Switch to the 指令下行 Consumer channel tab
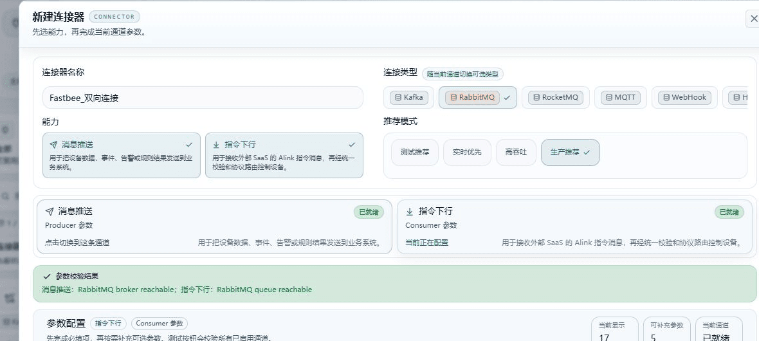 574,226
